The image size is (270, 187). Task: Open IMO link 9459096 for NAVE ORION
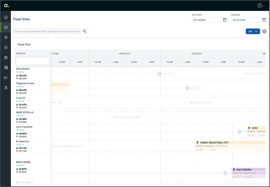click(20, 165)
